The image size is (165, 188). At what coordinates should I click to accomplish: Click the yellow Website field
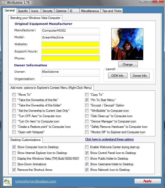click(x=70, y=44)
